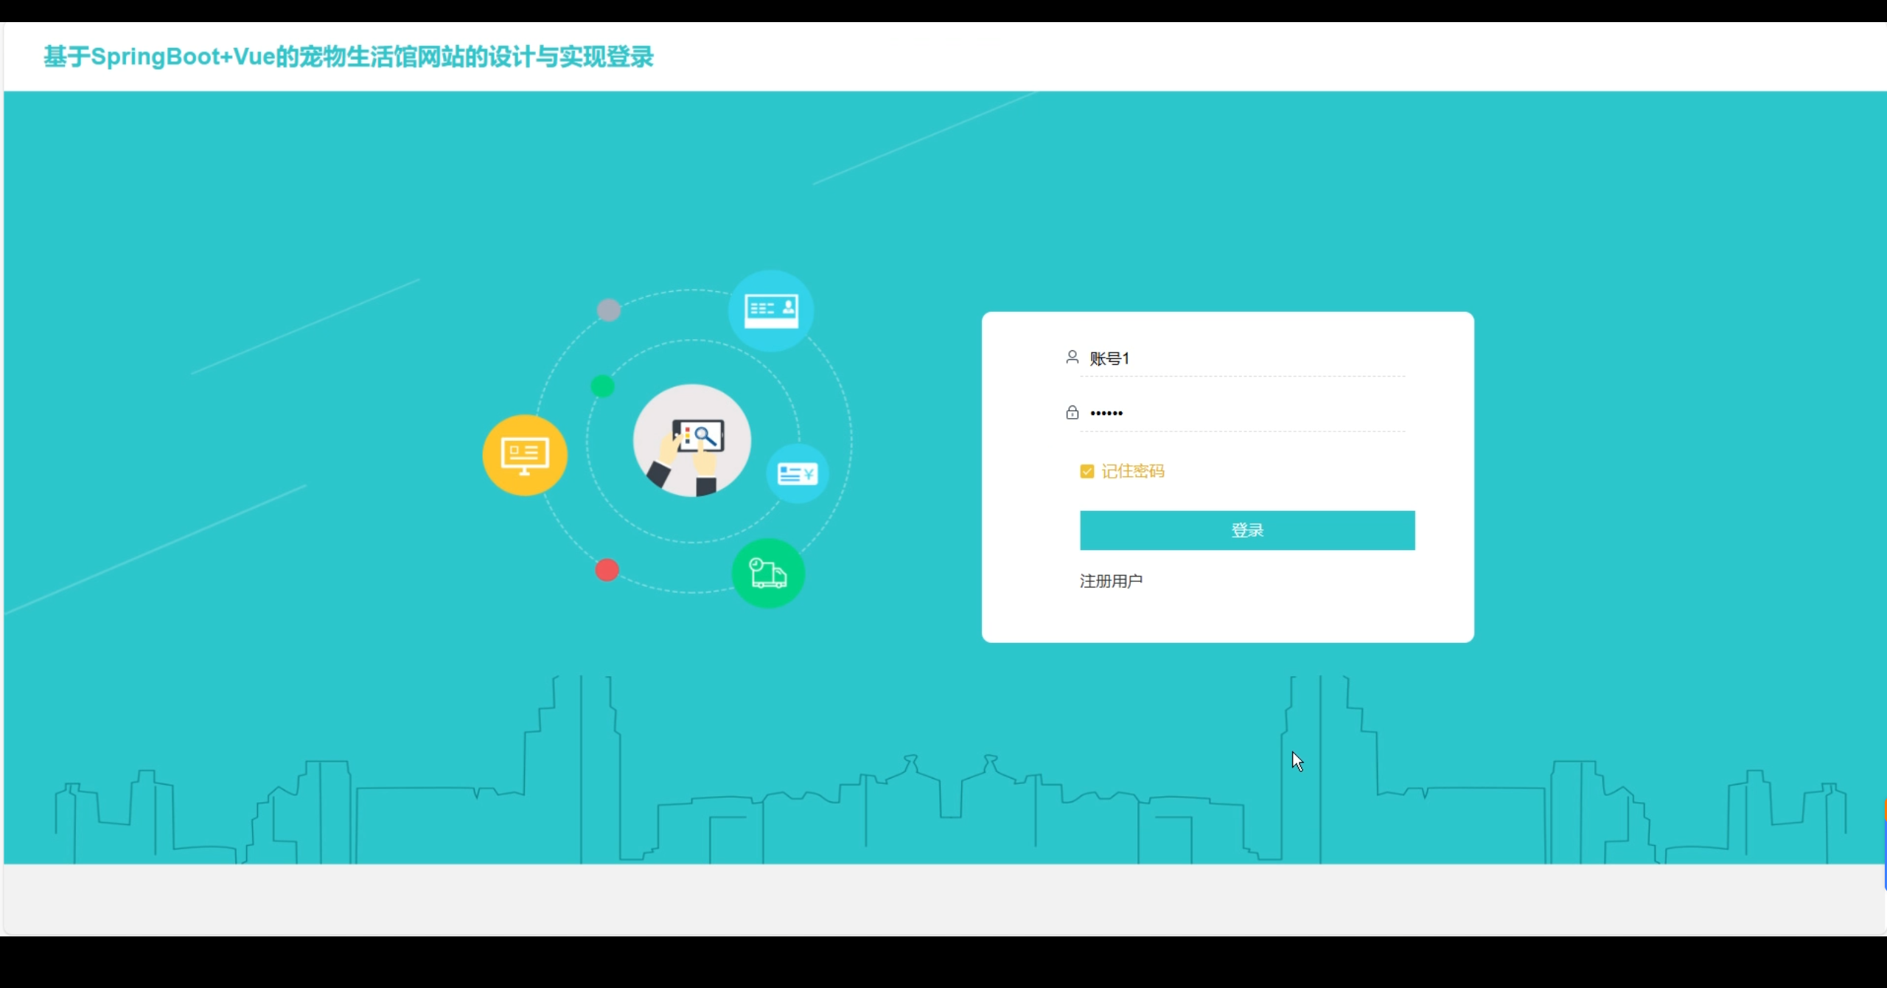Click the yellow monitor circle icon
Viewport: 1887px width, 988px height.
525,455
